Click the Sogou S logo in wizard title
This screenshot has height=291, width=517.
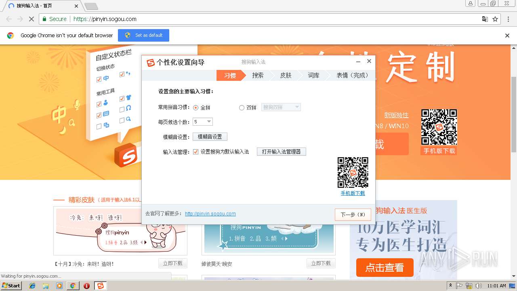point(151,63)
